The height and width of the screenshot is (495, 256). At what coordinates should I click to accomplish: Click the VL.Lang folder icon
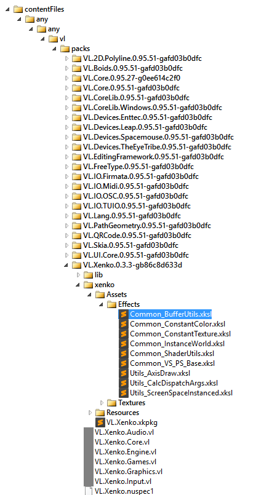pos(77,216)
